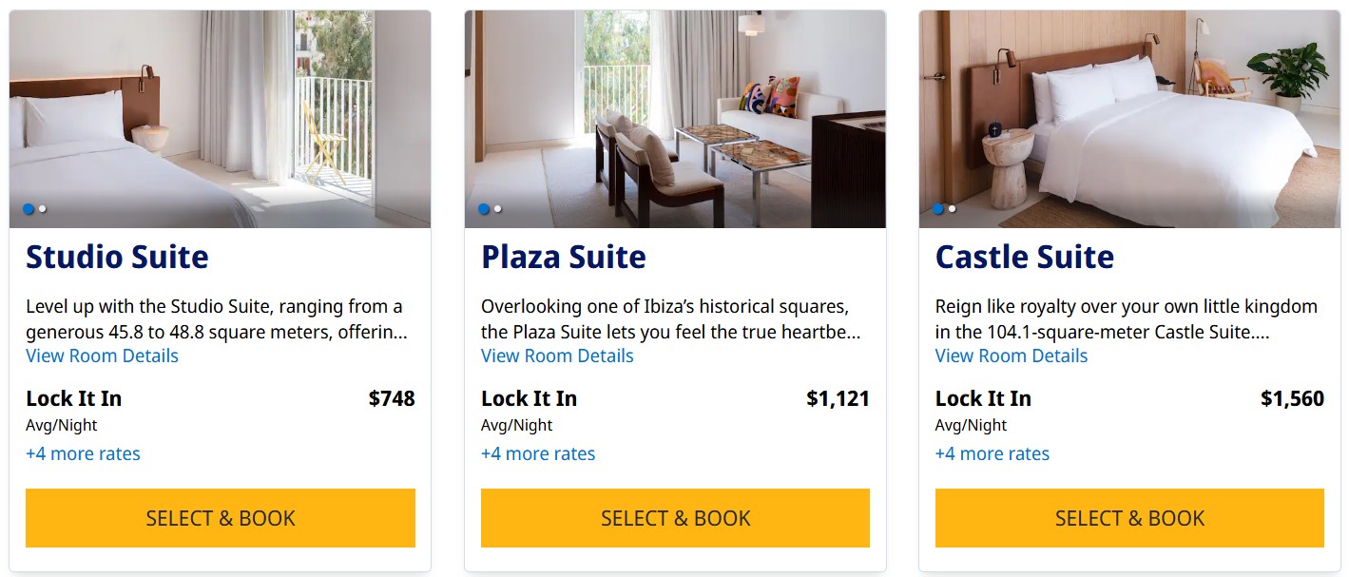Image resolution: width=1349 pixels, height=577 pixels.
Task: Select second carousel dot on Castle Suite photo
Action: point(953,209)
